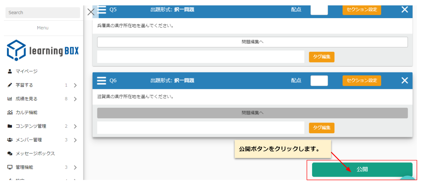Screen dimensions: 422x186
Task: Close the sidebar menu with the X icon
Action: point(91,12)
